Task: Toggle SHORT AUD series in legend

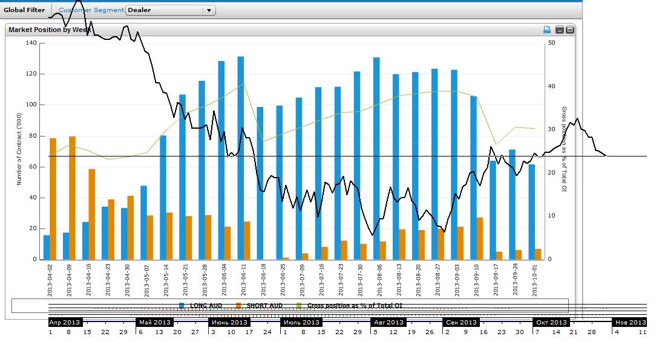Action: 263,306
